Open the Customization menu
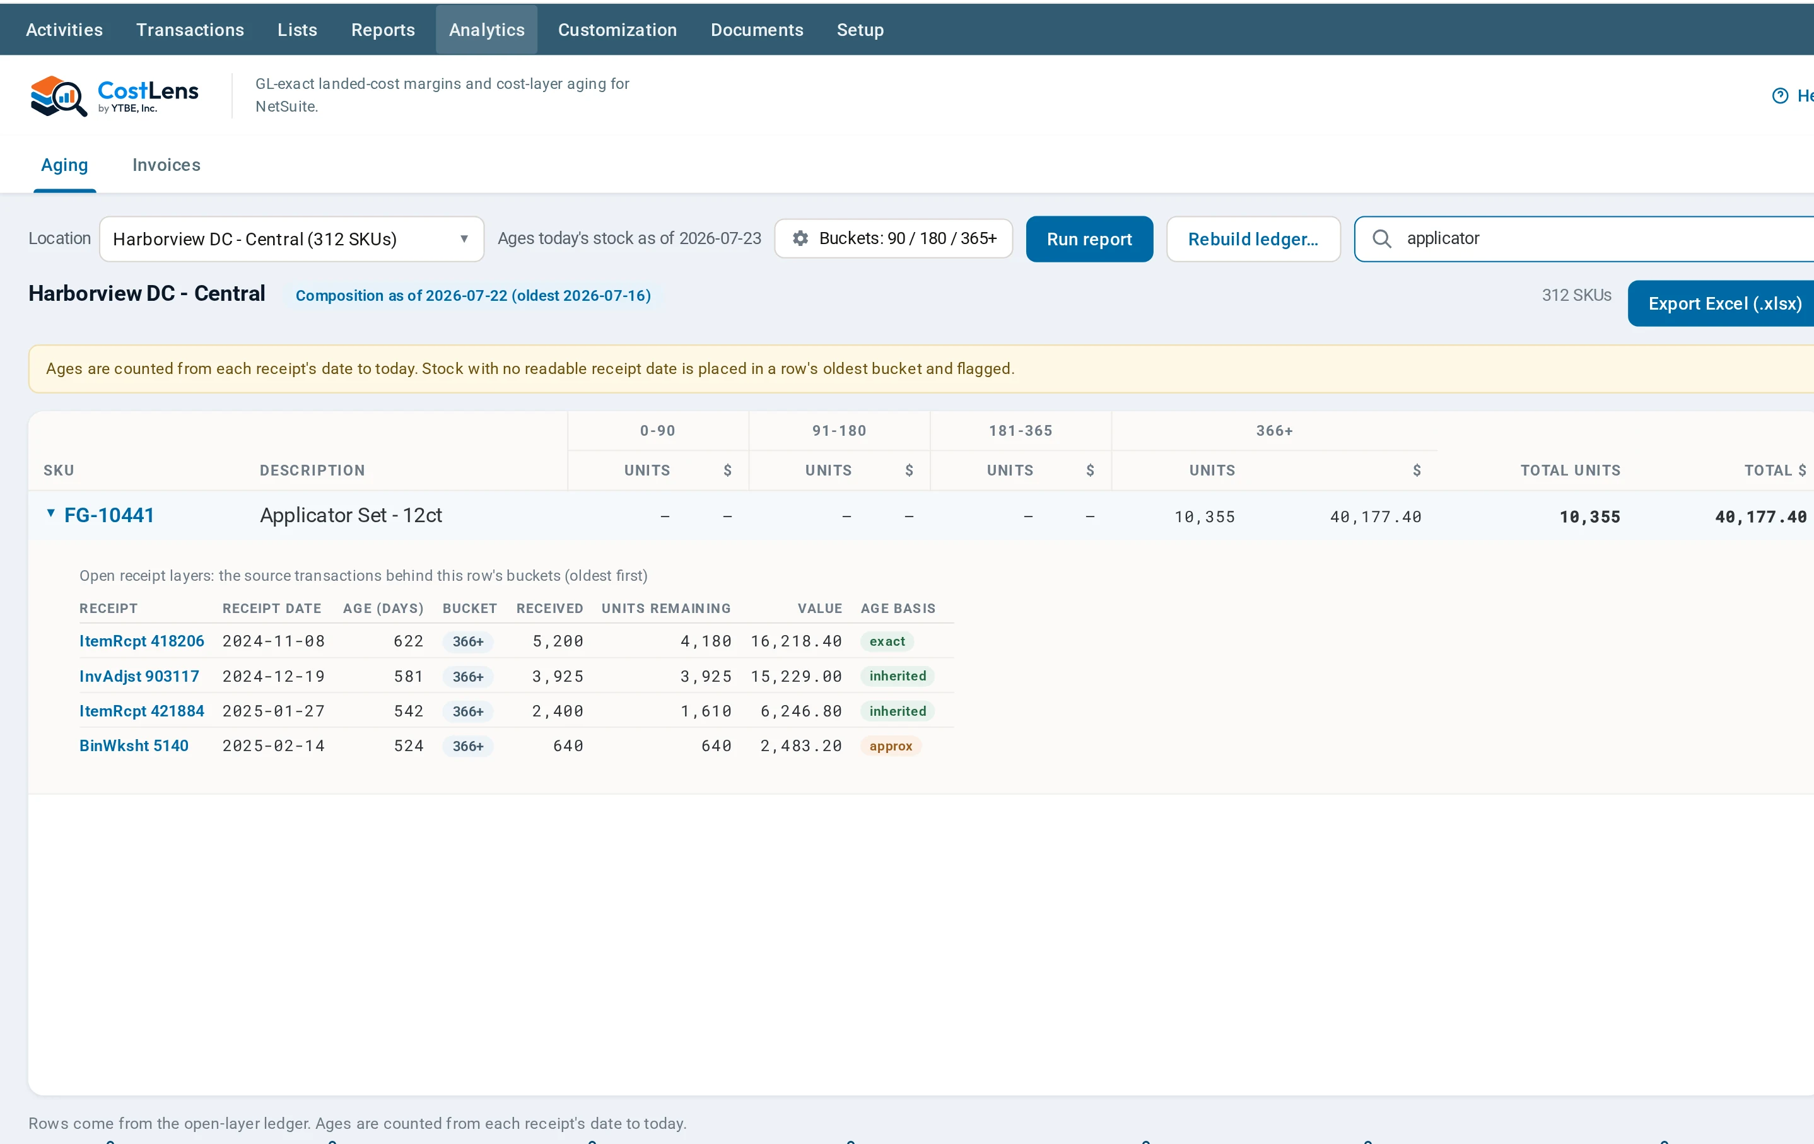This screenshot has height=1144, width=1814. click(617, 30)
